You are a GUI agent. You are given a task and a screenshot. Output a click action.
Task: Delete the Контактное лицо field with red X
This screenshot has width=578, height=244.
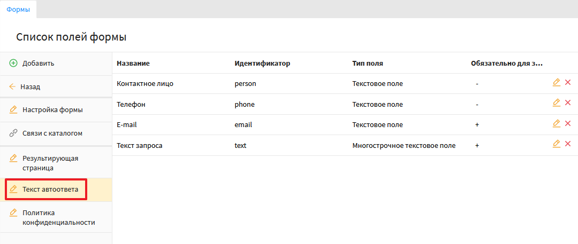pyautogui.click(x=568, y=83)
